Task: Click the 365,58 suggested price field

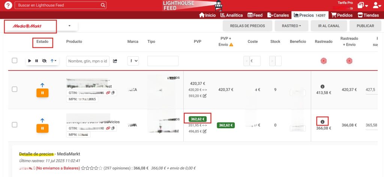Action: point(372,125)
